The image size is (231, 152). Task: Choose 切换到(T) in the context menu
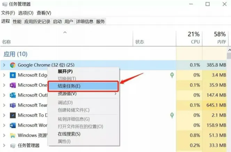(x=84, y=79)
